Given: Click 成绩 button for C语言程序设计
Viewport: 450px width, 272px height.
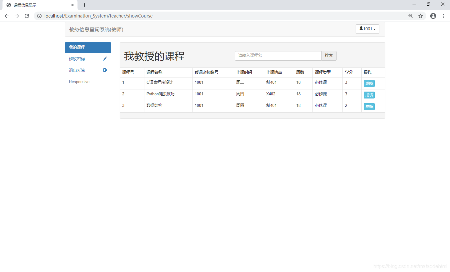Looking at the screenshot, I should click(x=369, y=83).
